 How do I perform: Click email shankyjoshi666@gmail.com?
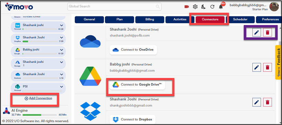pyautogui.click(x=131, y=105)
